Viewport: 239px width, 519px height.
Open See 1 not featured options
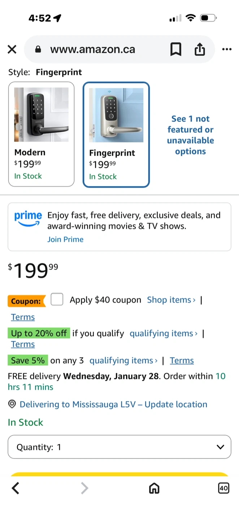[x=190, y=135]
